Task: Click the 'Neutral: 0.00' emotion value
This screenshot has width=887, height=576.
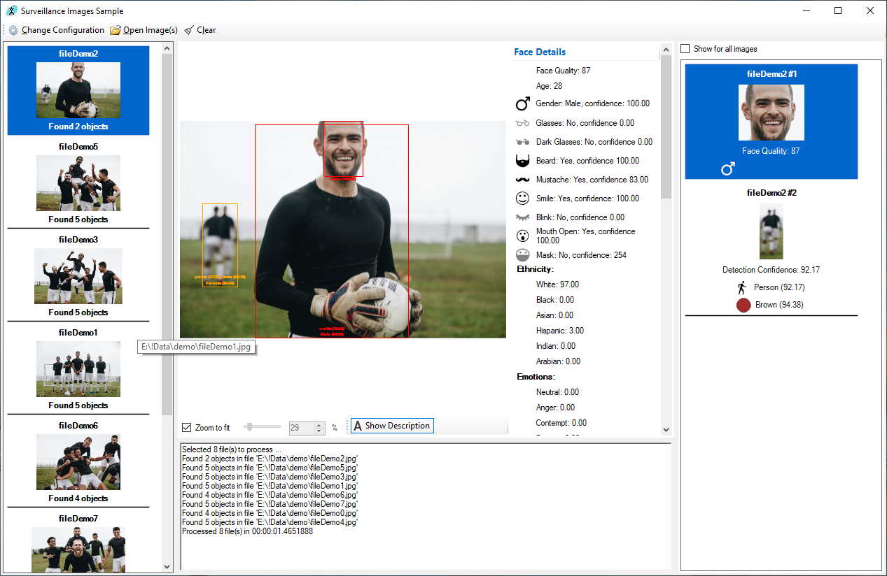Action: point(558,392)
